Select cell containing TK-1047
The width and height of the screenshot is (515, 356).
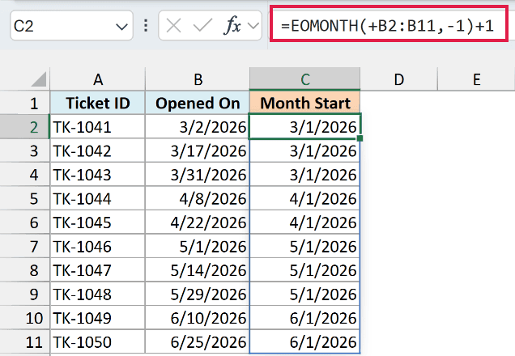[97, 270]
